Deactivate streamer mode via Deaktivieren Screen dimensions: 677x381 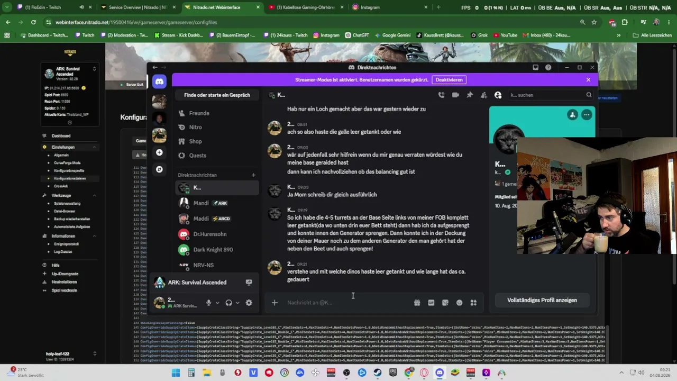coord(449,80)
